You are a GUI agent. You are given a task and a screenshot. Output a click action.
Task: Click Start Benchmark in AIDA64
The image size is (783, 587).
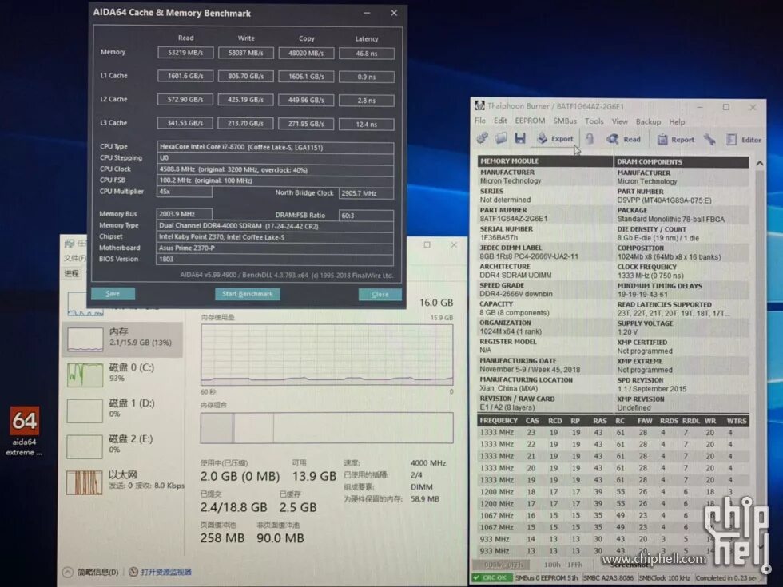pyautogui.click(x=247, y=294)
